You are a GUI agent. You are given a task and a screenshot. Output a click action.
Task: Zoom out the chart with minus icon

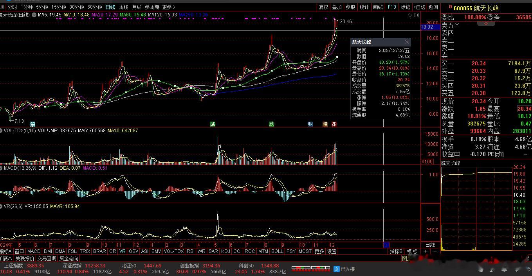pyautogui.click(x=435, y=251)
